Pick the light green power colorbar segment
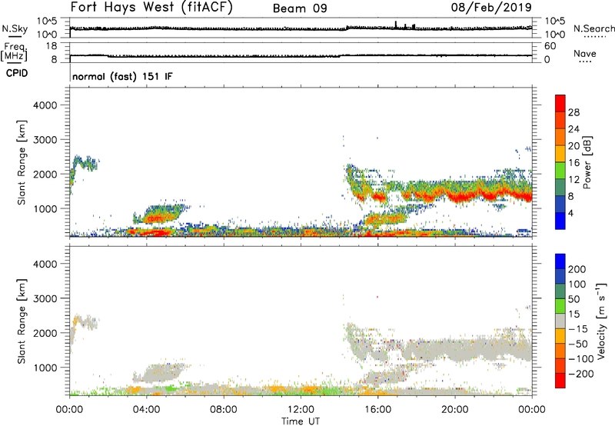This screenshot has height=426, width=615. [x=560, y=171]
